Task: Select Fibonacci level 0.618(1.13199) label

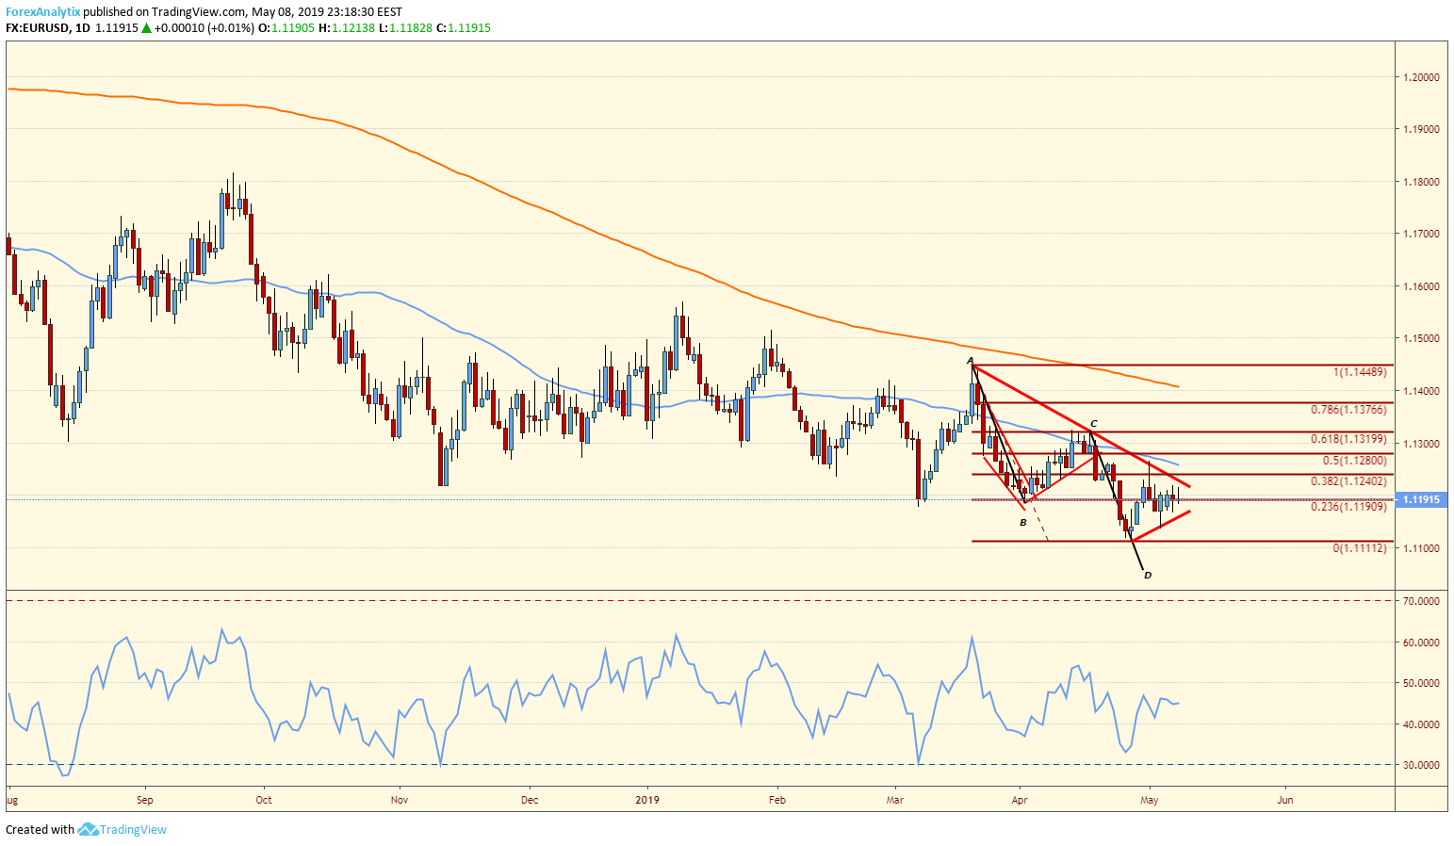Action: 1348,438
